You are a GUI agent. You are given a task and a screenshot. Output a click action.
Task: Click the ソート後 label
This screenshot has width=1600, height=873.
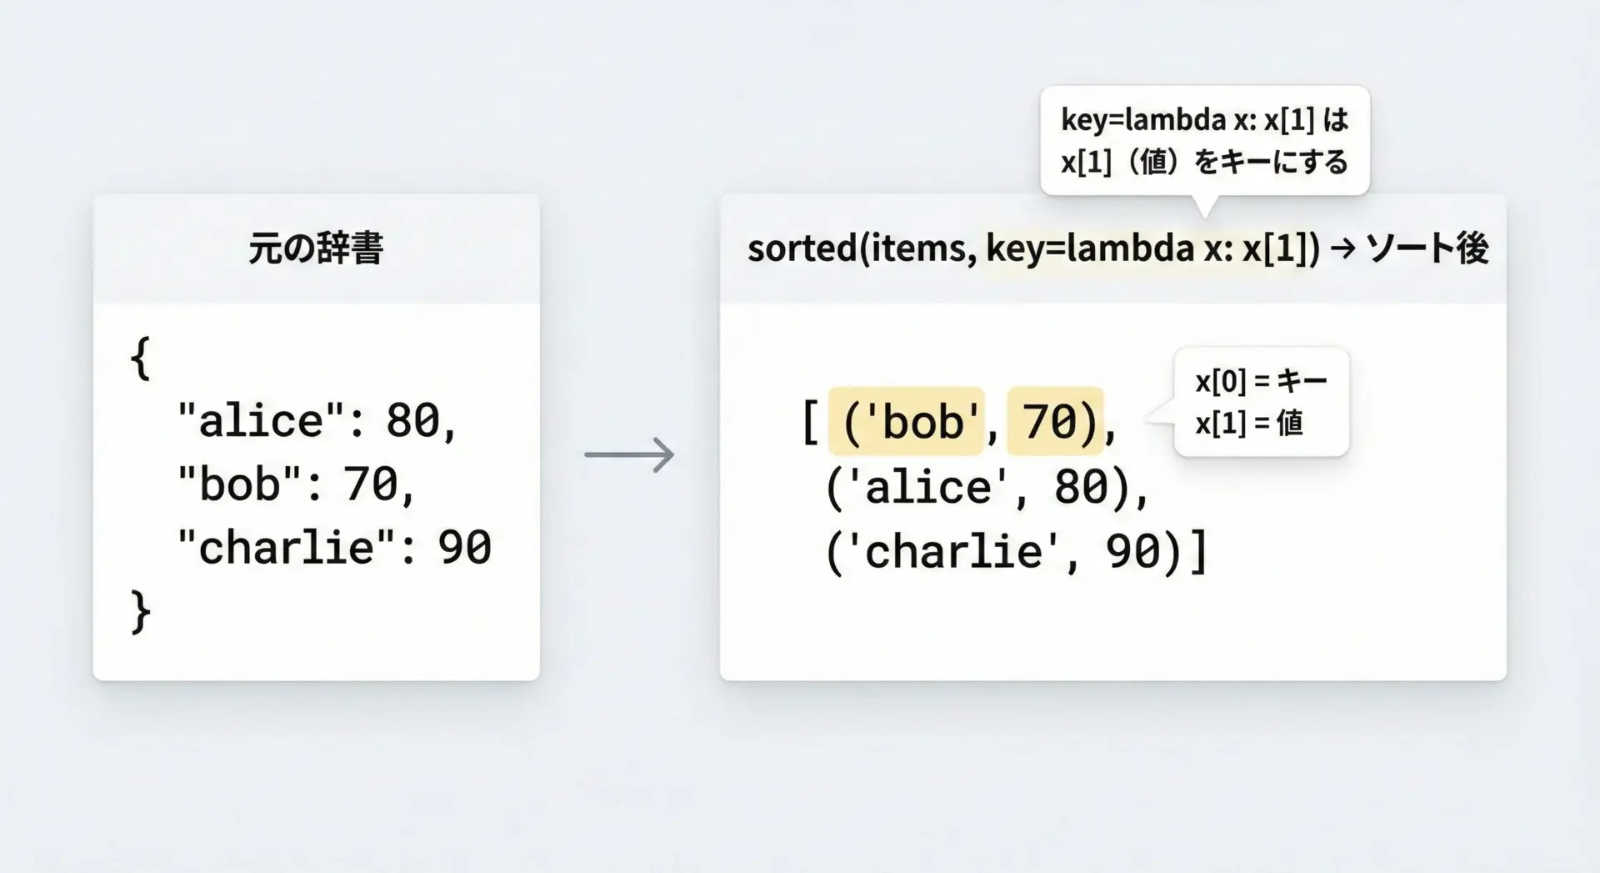[x=1427, y=248]
